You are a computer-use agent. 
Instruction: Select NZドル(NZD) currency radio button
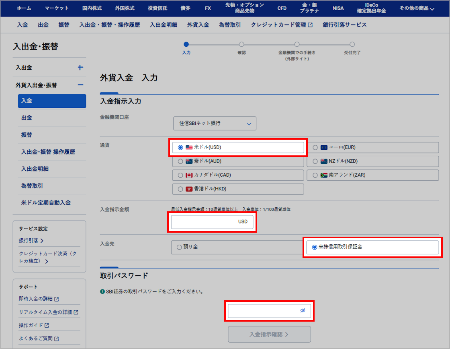pos(315,161)
